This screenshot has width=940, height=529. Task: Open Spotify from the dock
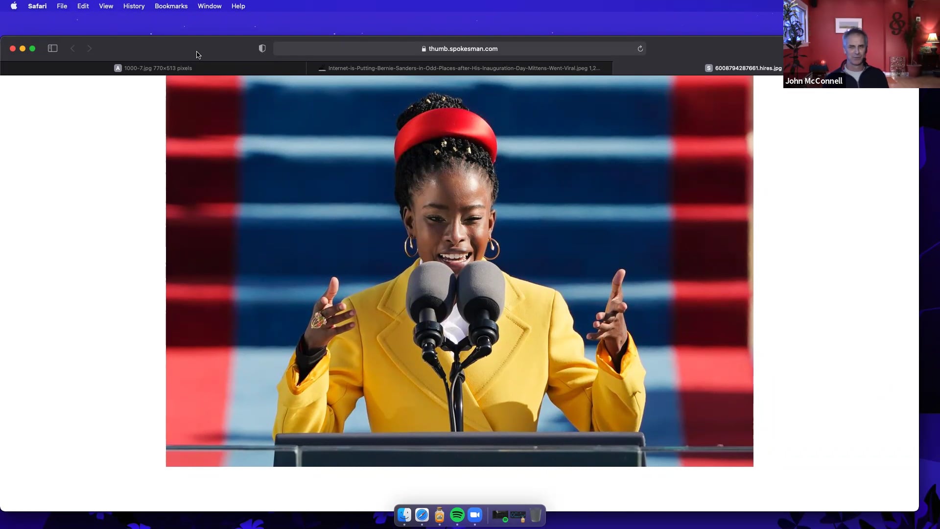[457, 515]
